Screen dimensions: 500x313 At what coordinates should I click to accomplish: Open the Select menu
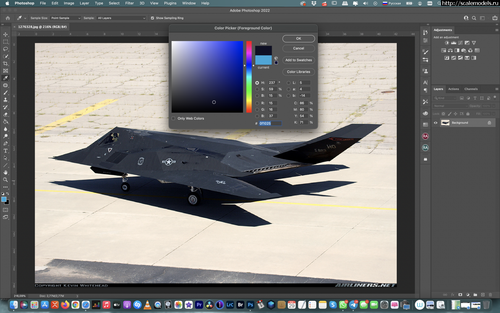coord(114,3)
